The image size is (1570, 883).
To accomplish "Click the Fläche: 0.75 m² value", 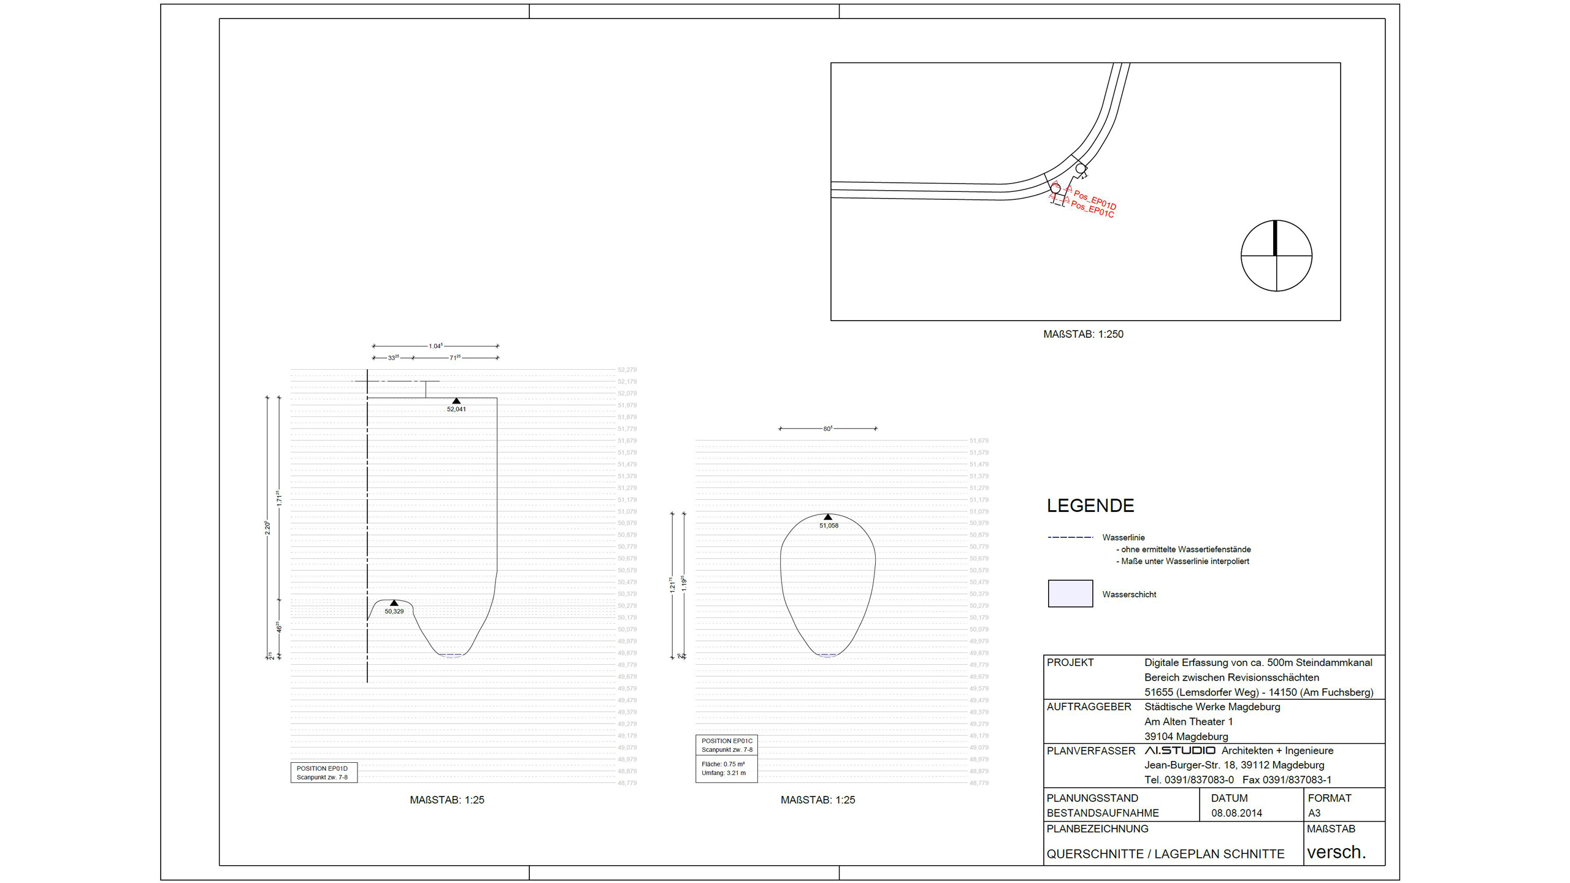I will [723, 764].
